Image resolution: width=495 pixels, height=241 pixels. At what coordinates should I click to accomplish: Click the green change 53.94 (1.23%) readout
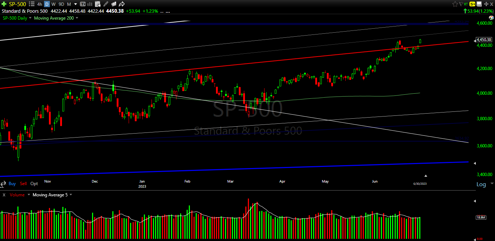coord(478,11)
